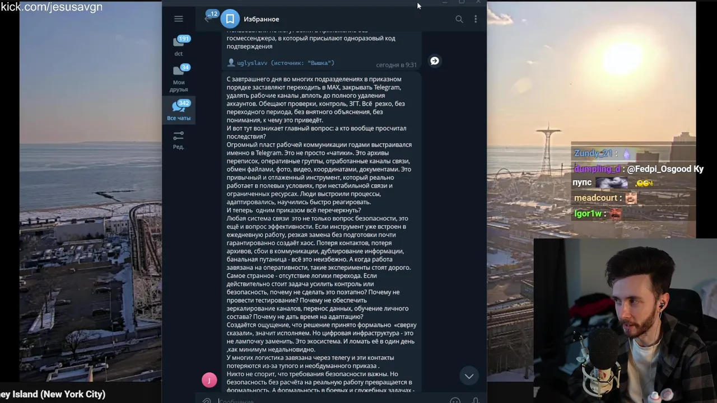Maximize the Telegram window

(x=462, y=2)
